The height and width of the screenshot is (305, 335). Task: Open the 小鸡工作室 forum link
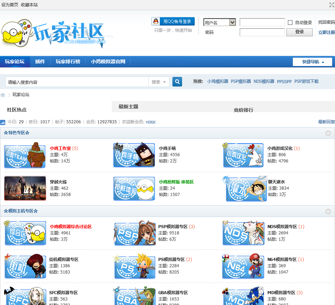[x=60, y=148]
